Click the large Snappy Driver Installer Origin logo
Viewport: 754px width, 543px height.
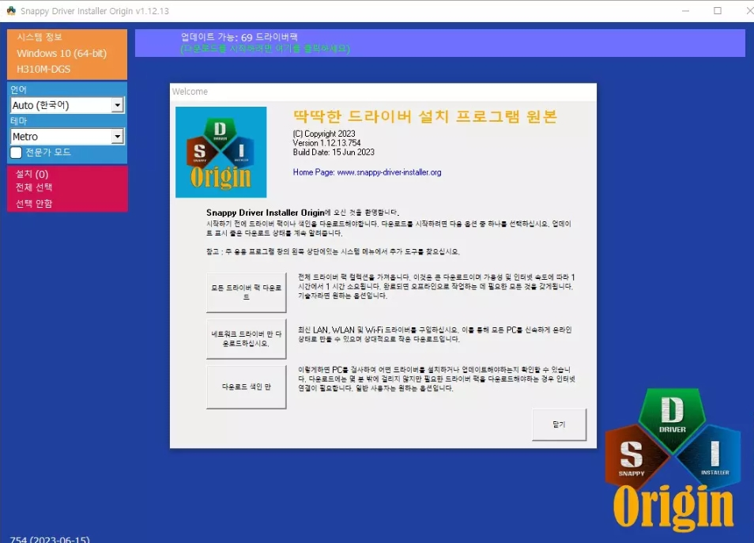pos(673,459)
